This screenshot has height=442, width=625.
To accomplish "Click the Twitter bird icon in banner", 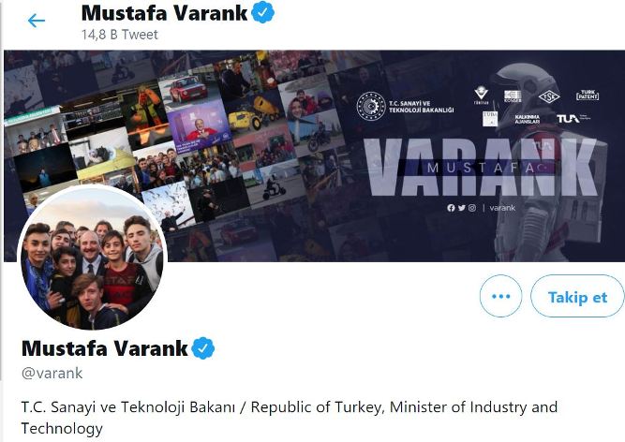I will click(x=462, y=208).
